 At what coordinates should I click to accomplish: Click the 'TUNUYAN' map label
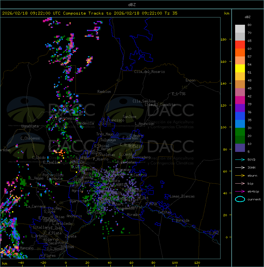(x=67, y=247)
